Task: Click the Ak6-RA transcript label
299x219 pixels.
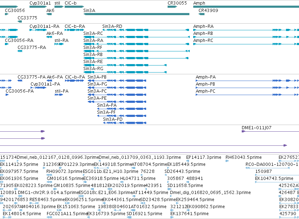Action: coord(54,33)
